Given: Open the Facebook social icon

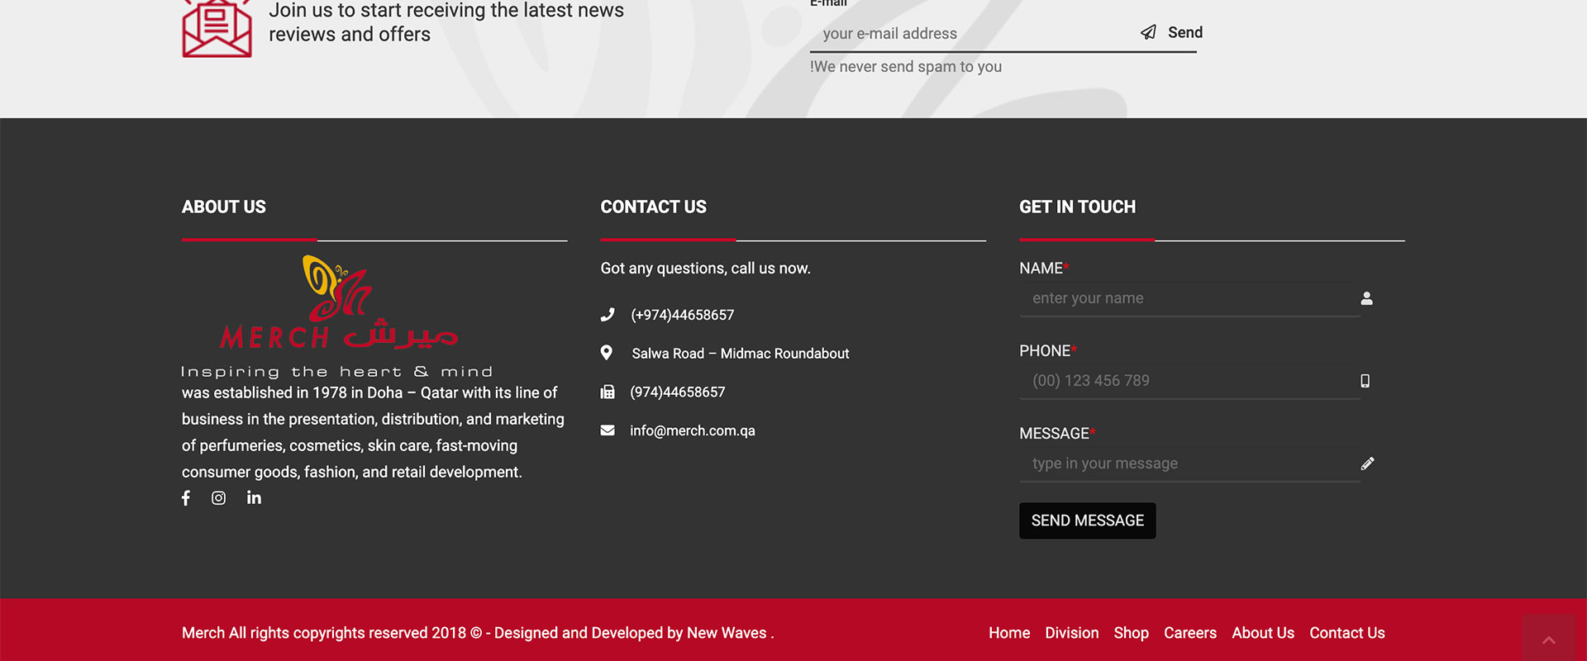Looking at the screenshot, I should click(x=186, y=498).
